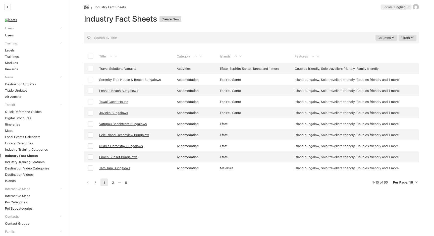Open the Locale English dropdown

(396, 7)
